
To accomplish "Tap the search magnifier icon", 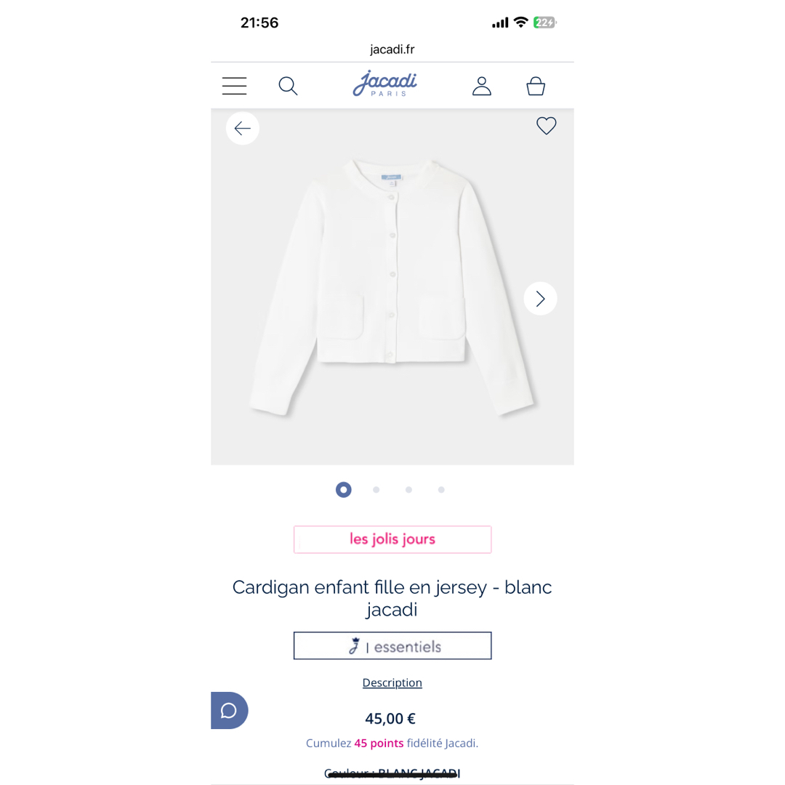I will (x=288, y=86).
